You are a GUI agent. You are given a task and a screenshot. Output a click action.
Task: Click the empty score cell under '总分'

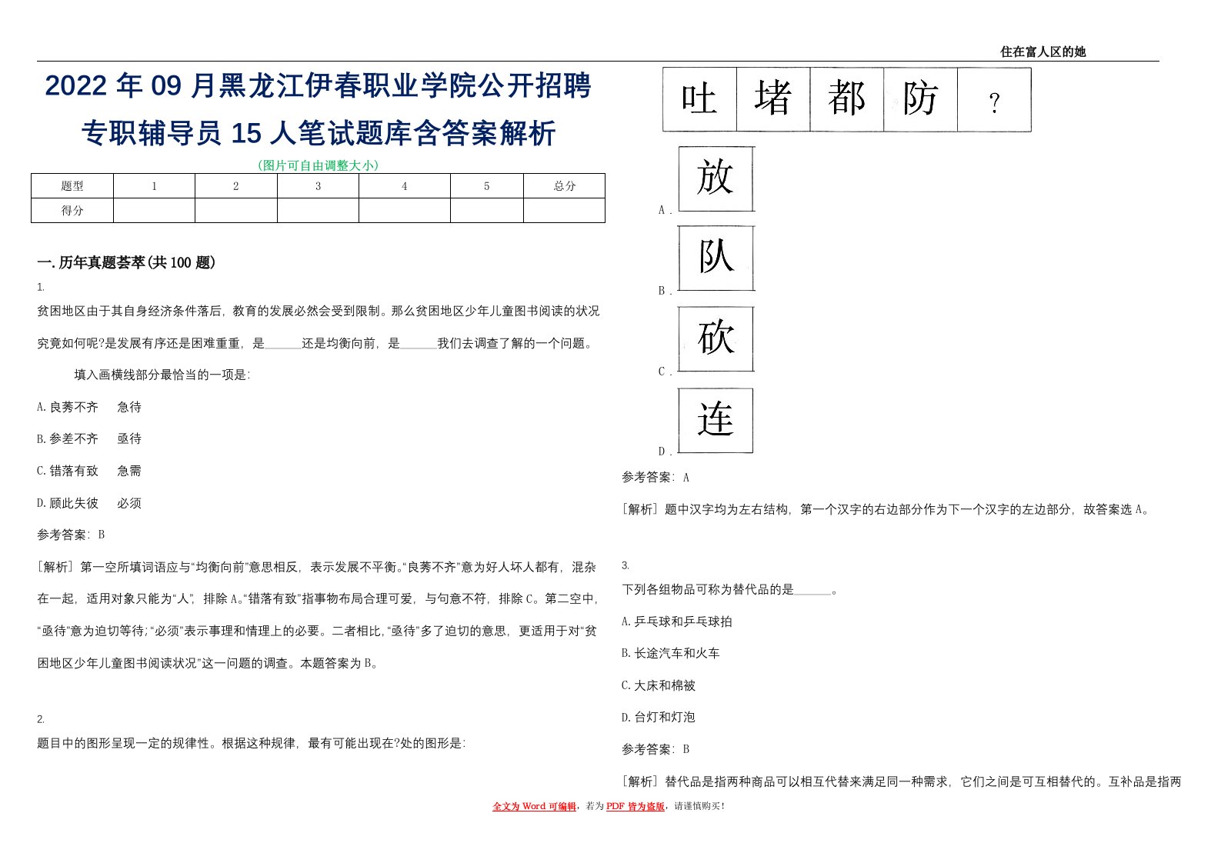[564, 210]
